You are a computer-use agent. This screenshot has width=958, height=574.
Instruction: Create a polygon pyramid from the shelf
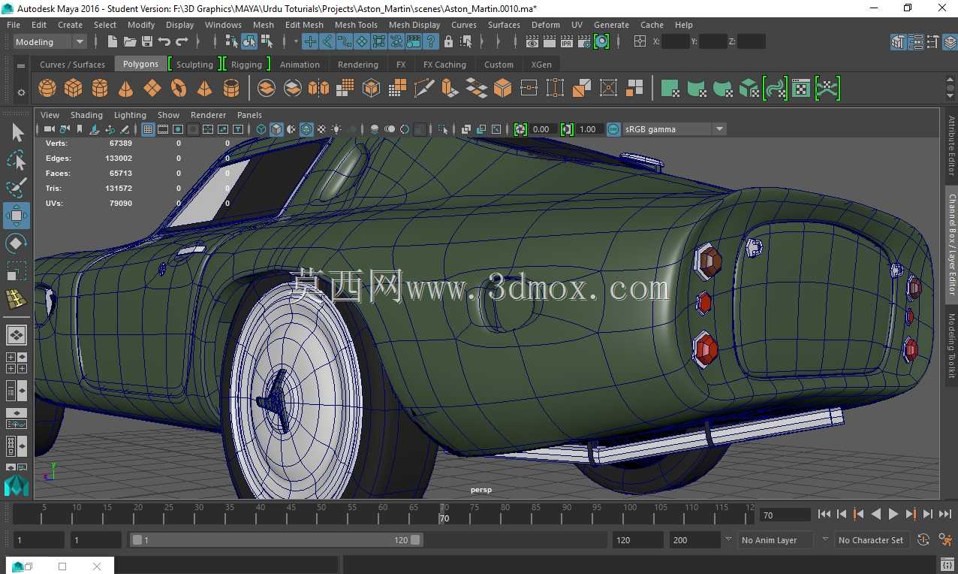point(204,89)
